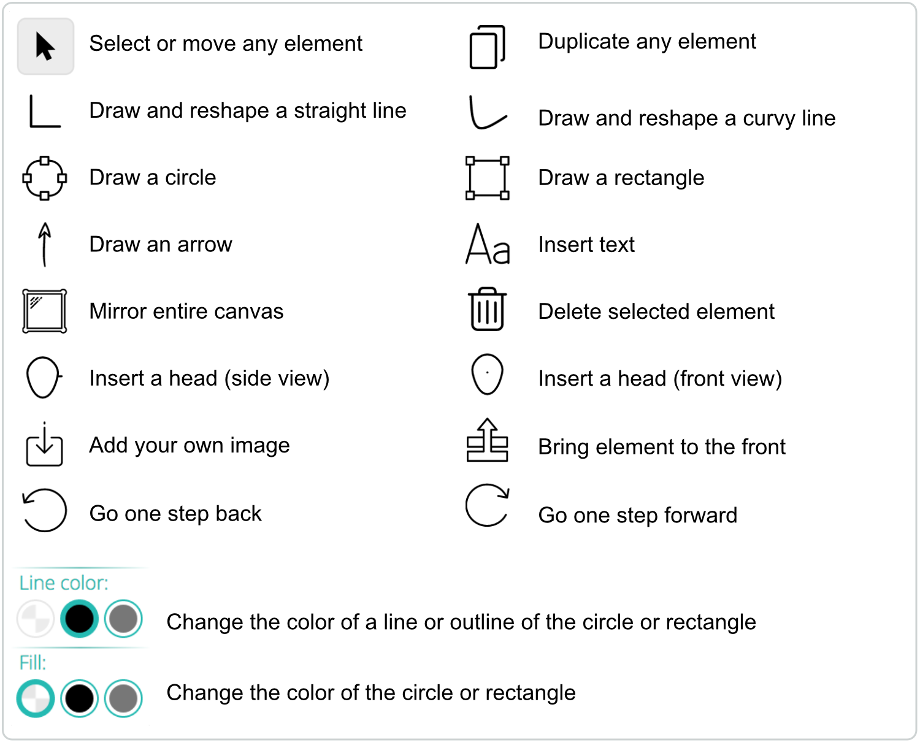The height and width of the screenshot is (745, 920).
Task: Pick the curvy line drawing tool
Action: coord(487,113)
